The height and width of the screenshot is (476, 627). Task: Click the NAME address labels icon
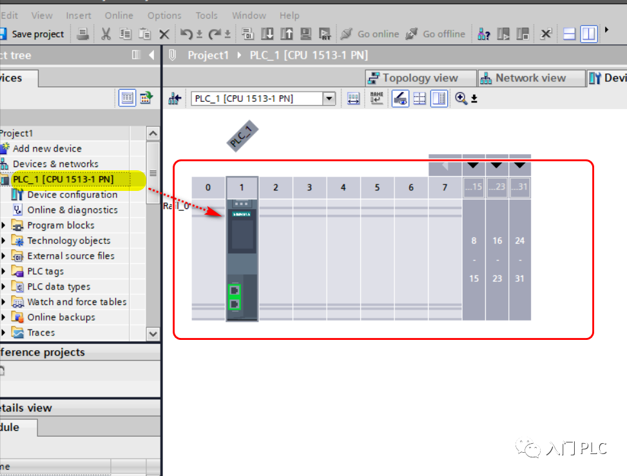[x=376, y=99]
